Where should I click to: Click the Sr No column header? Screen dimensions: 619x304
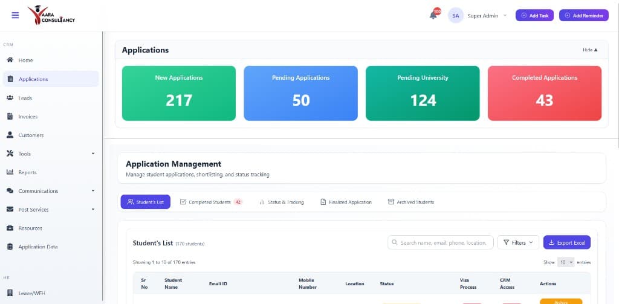(144, 283)
